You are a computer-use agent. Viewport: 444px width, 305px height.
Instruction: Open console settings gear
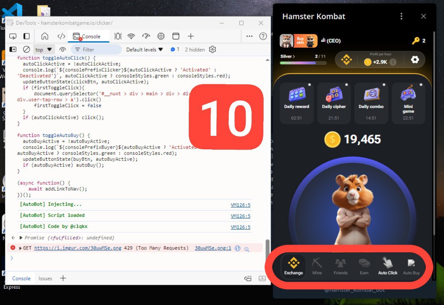[x=212, y=50]
